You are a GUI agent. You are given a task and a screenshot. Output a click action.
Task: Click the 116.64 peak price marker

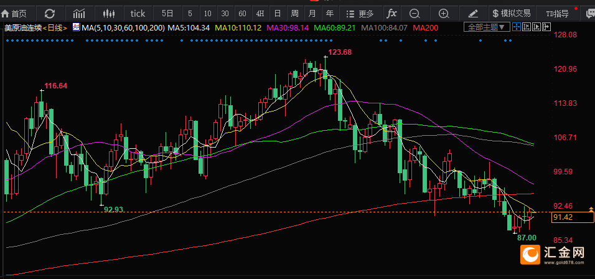coord(55,86)
